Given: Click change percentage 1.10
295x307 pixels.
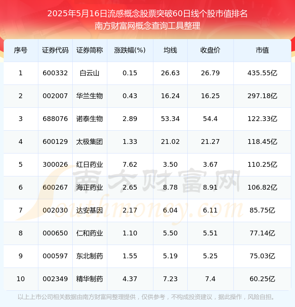Looking at the screenshot, I should point(130,233).
